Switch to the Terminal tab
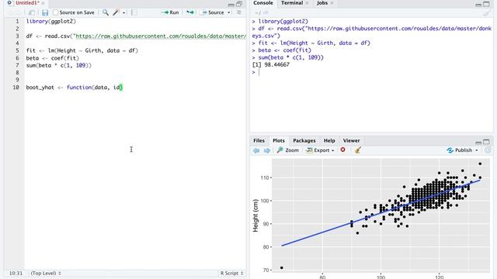The image size is (497, 279). tap(292, 3)
